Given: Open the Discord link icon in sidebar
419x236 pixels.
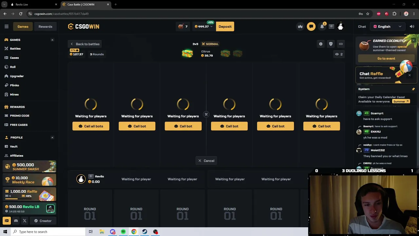Looking at the screenshot, I should click(16, 221).
